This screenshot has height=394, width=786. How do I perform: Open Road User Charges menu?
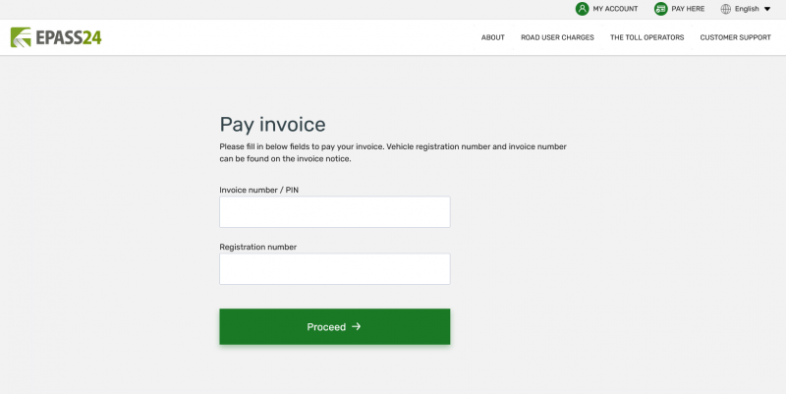(x=557, y=37)
